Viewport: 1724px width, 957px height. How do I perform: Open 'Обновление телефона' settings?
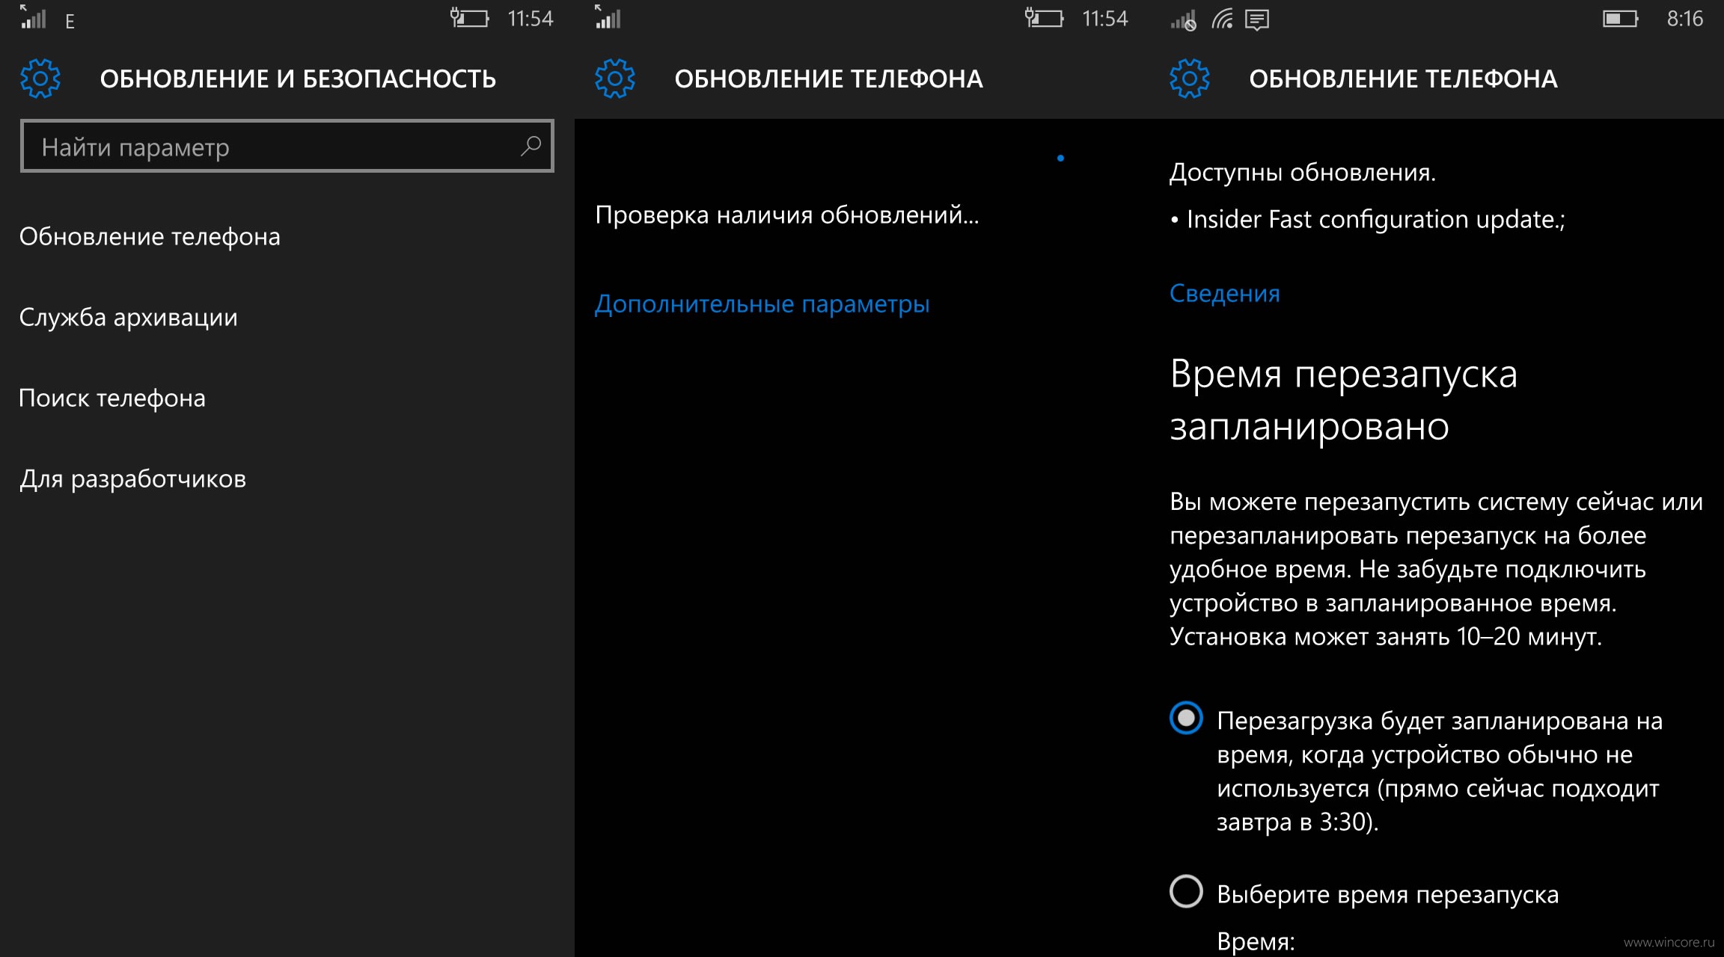[150, 236]
